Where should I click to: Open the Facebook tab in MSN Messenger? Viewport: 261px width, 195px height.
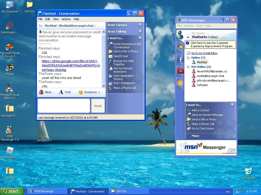180,59
